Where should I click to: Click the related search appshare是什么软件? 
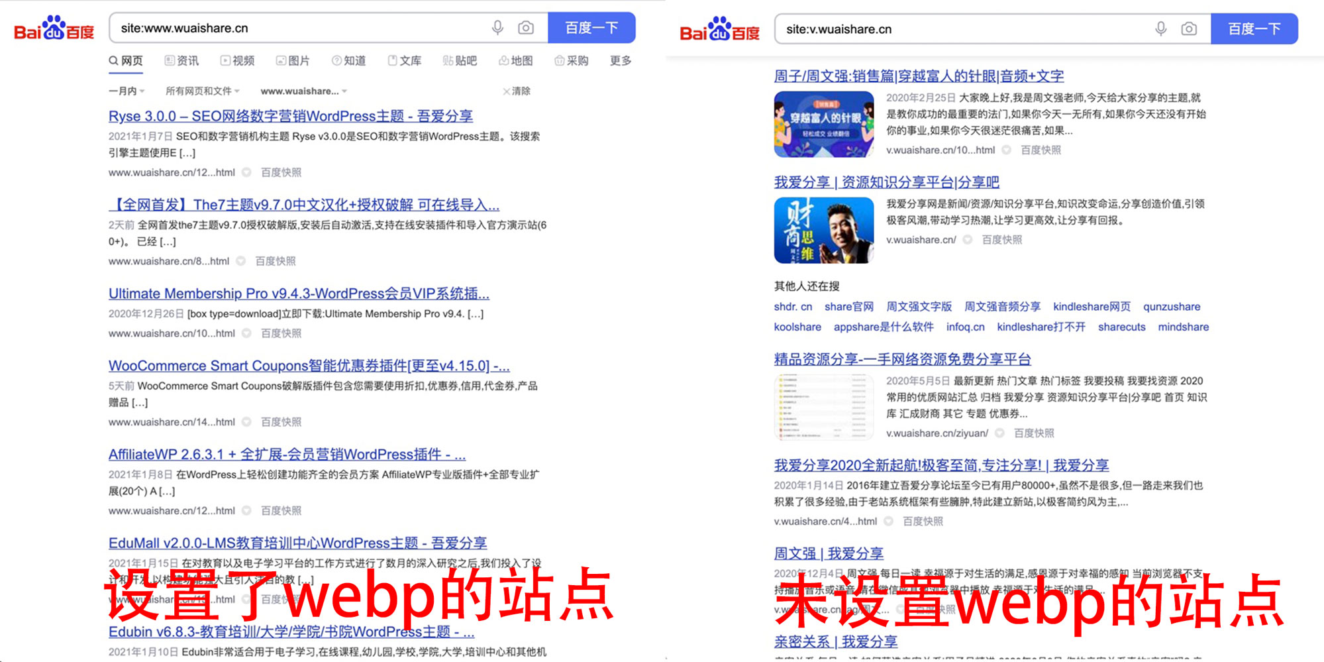884,327
